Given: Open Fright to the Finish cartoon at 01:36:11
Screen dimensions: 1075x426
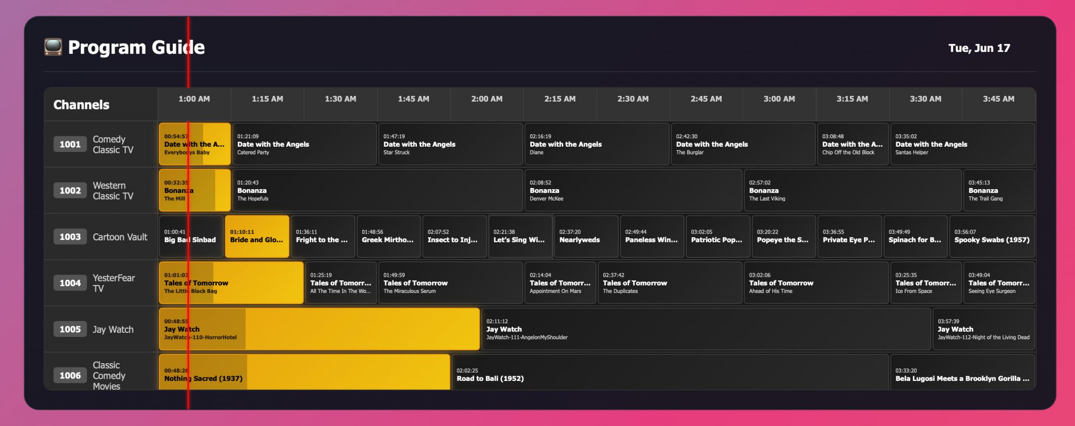Looking at the screenshot, I should (323, 236).
